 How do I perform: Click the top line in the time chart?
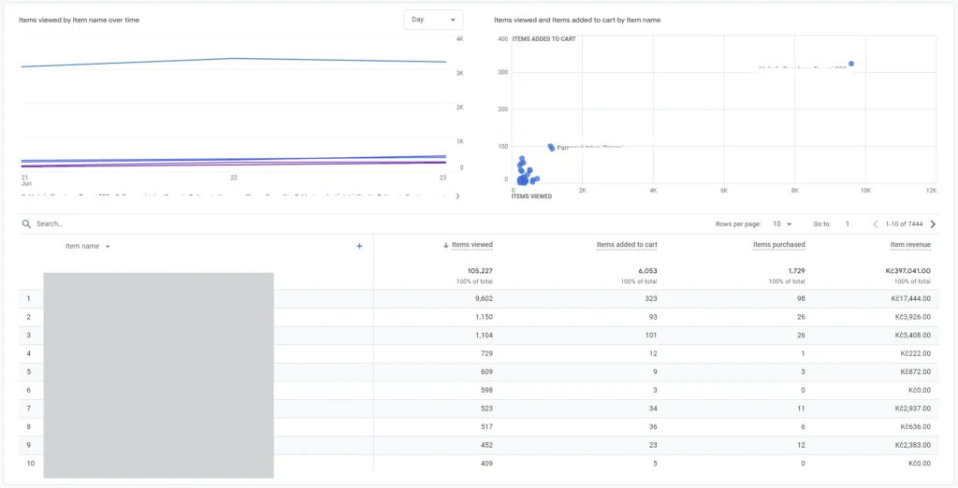[x=233, y=59]
